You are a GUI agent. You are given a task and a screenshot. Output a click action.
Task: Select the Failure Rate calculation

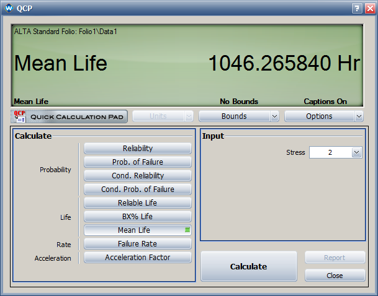point(137,244)
